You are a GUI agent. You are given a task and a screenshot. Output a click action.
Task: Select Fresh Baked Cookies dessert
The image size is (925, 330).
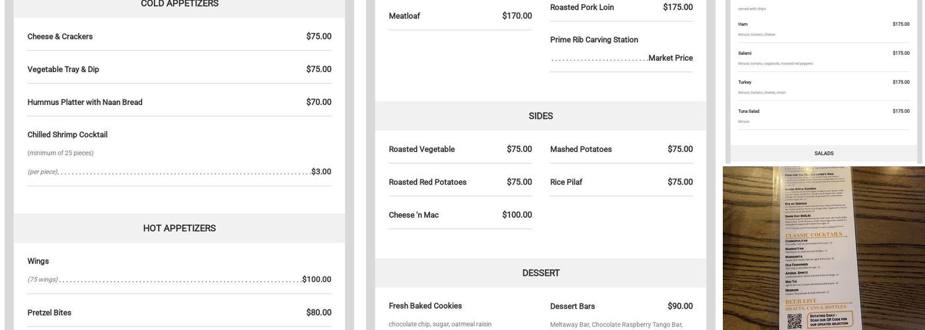pos(425,306)
